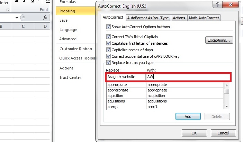This screenshot has width=243, height=142.
Task: Open the Math AutoCorrect tab
Action: 204,18
